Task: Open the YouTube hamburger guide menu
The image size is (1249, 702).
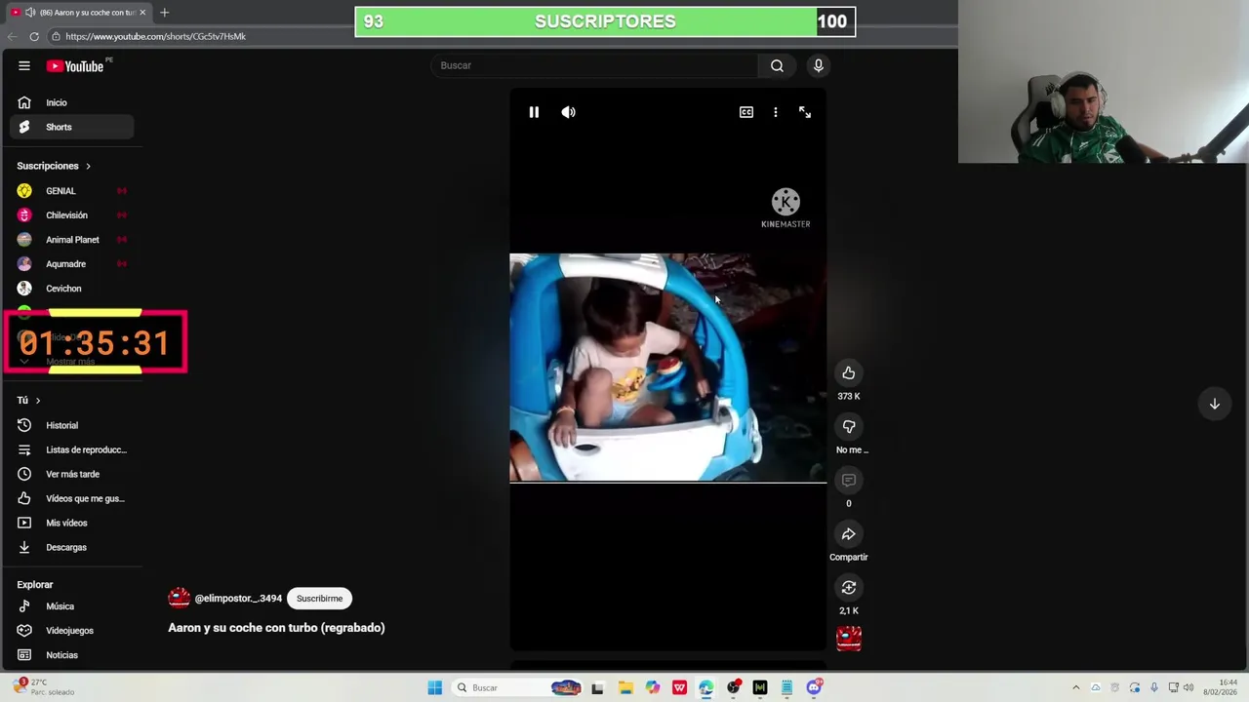Action: tap(23, 65)
